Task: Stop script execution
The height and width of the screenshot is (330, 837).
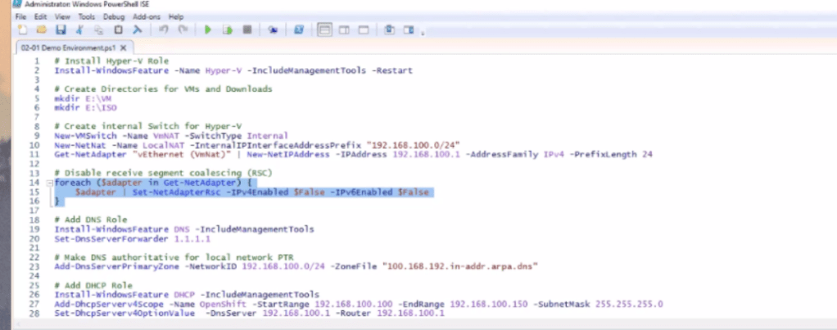Action: pyautogui.click(x=247, y=30)
